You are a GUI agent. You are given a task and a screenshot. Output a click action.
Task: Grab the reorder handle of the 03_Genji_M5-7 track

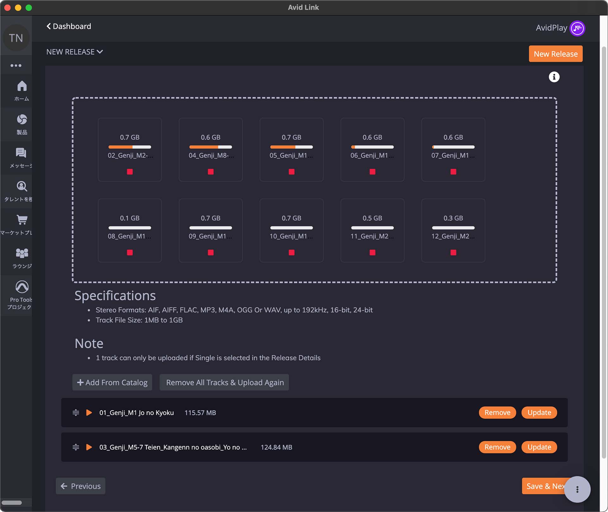click(x=76, y=447)
